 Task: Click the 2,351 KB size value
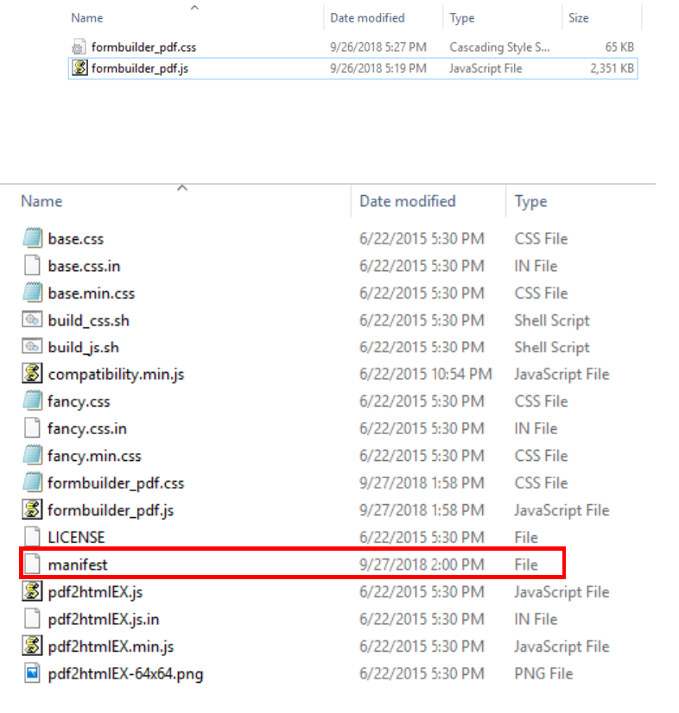coord(612,68)
